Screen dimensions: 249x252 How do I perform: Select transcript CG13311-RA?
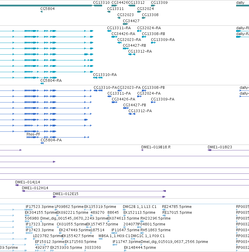click(x=119, y=28)
